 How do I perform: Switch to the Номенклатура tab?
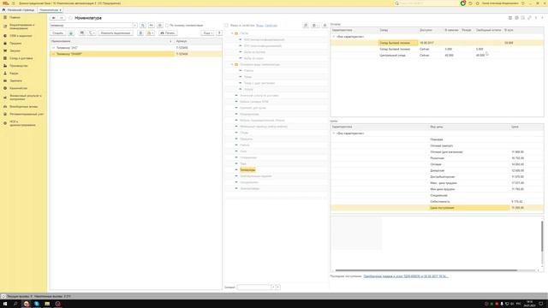click(50, 10)
